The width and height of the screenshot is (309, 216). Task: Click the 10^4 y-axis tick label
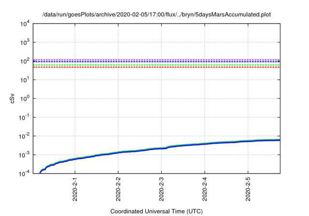[25, 24]
